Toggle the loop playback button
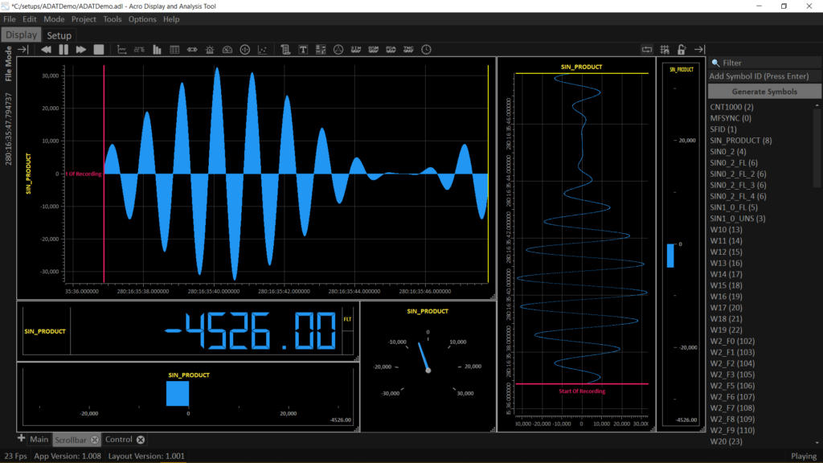The image size is (823, 463). click(x=646, y=50)
